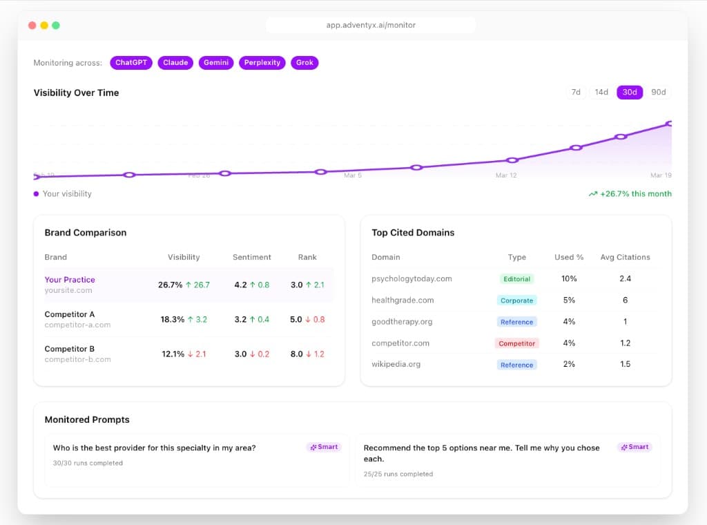Click the Reference badge for wikipedia.org
Image resolution: width=707 pixels, height=525 pixels.
(x=516, y=364)
